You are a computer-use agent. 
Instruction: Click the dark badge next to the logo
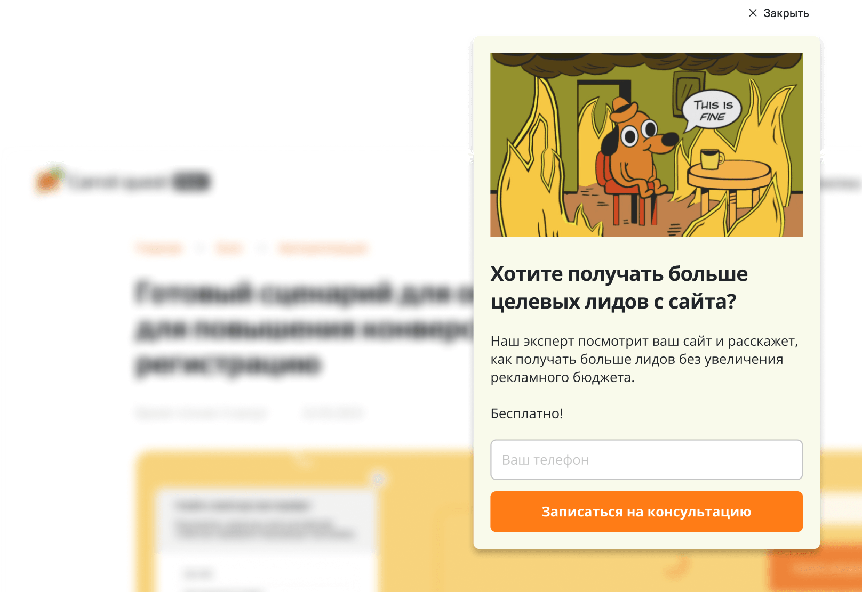[192, 182]
